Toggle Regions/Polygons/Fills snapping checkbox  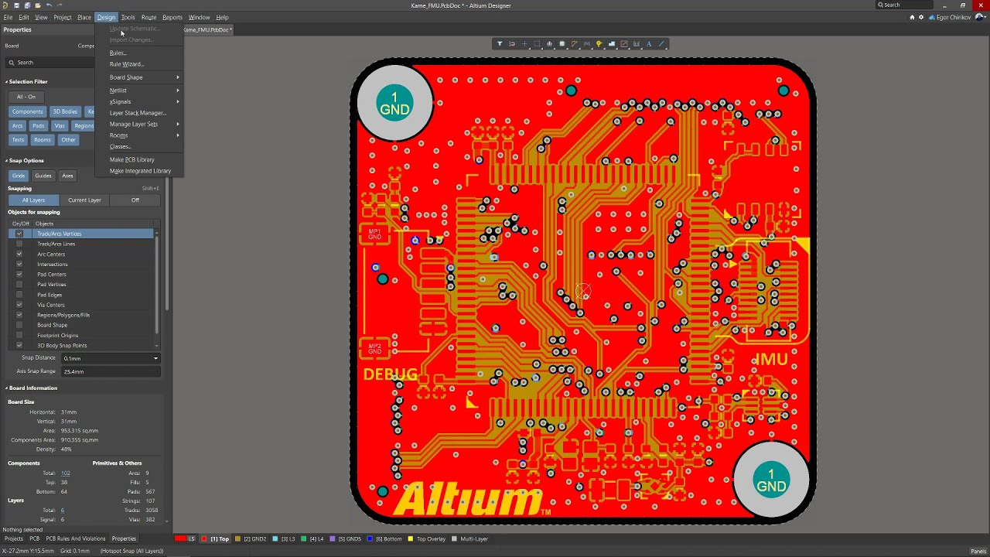coord(19,315)
